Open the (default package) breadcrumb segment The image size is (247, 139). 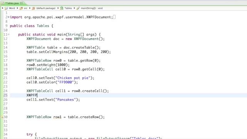coord(46,8)
